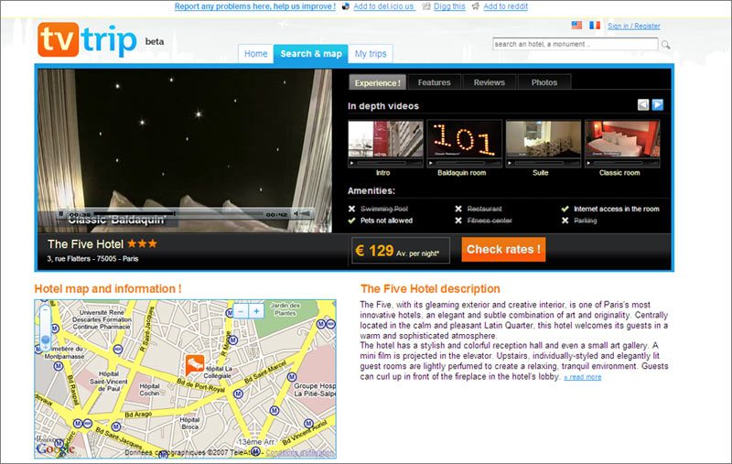Image resolution: width=732 pixels, height=464 pixels.
Task: Open the Photos tab
Action: coord(544,82)
